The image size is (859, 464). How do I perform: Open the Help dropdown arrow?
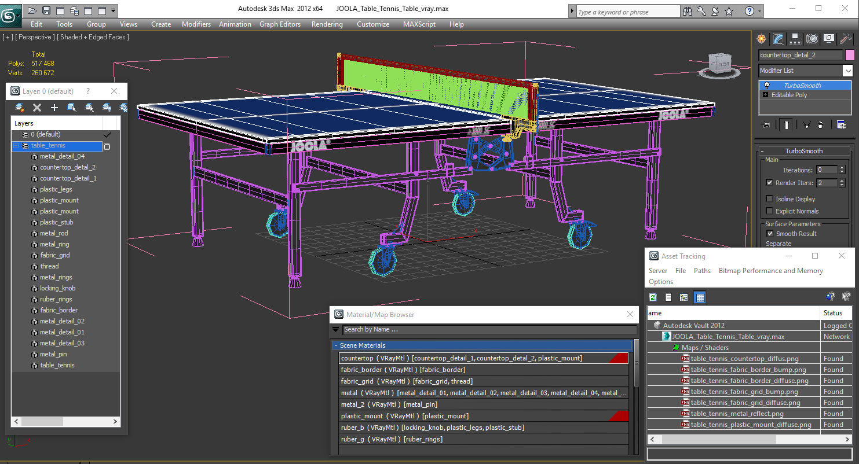click(x=760, y=11)
